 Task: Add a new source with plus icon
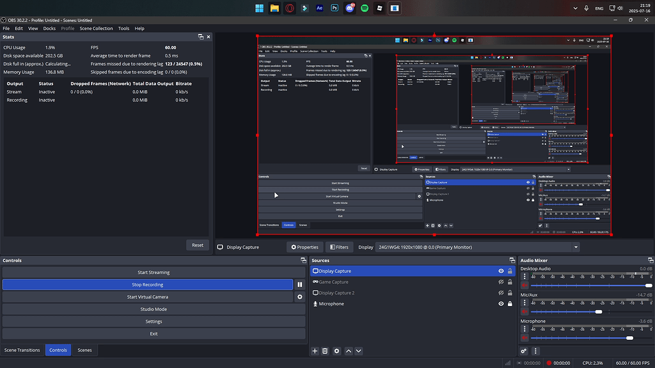tap(315, 351)
